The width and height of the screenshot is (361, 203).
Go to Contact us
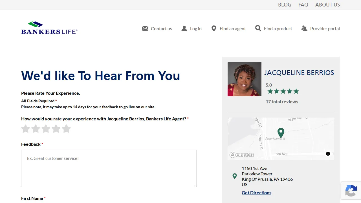pos(161,28)
